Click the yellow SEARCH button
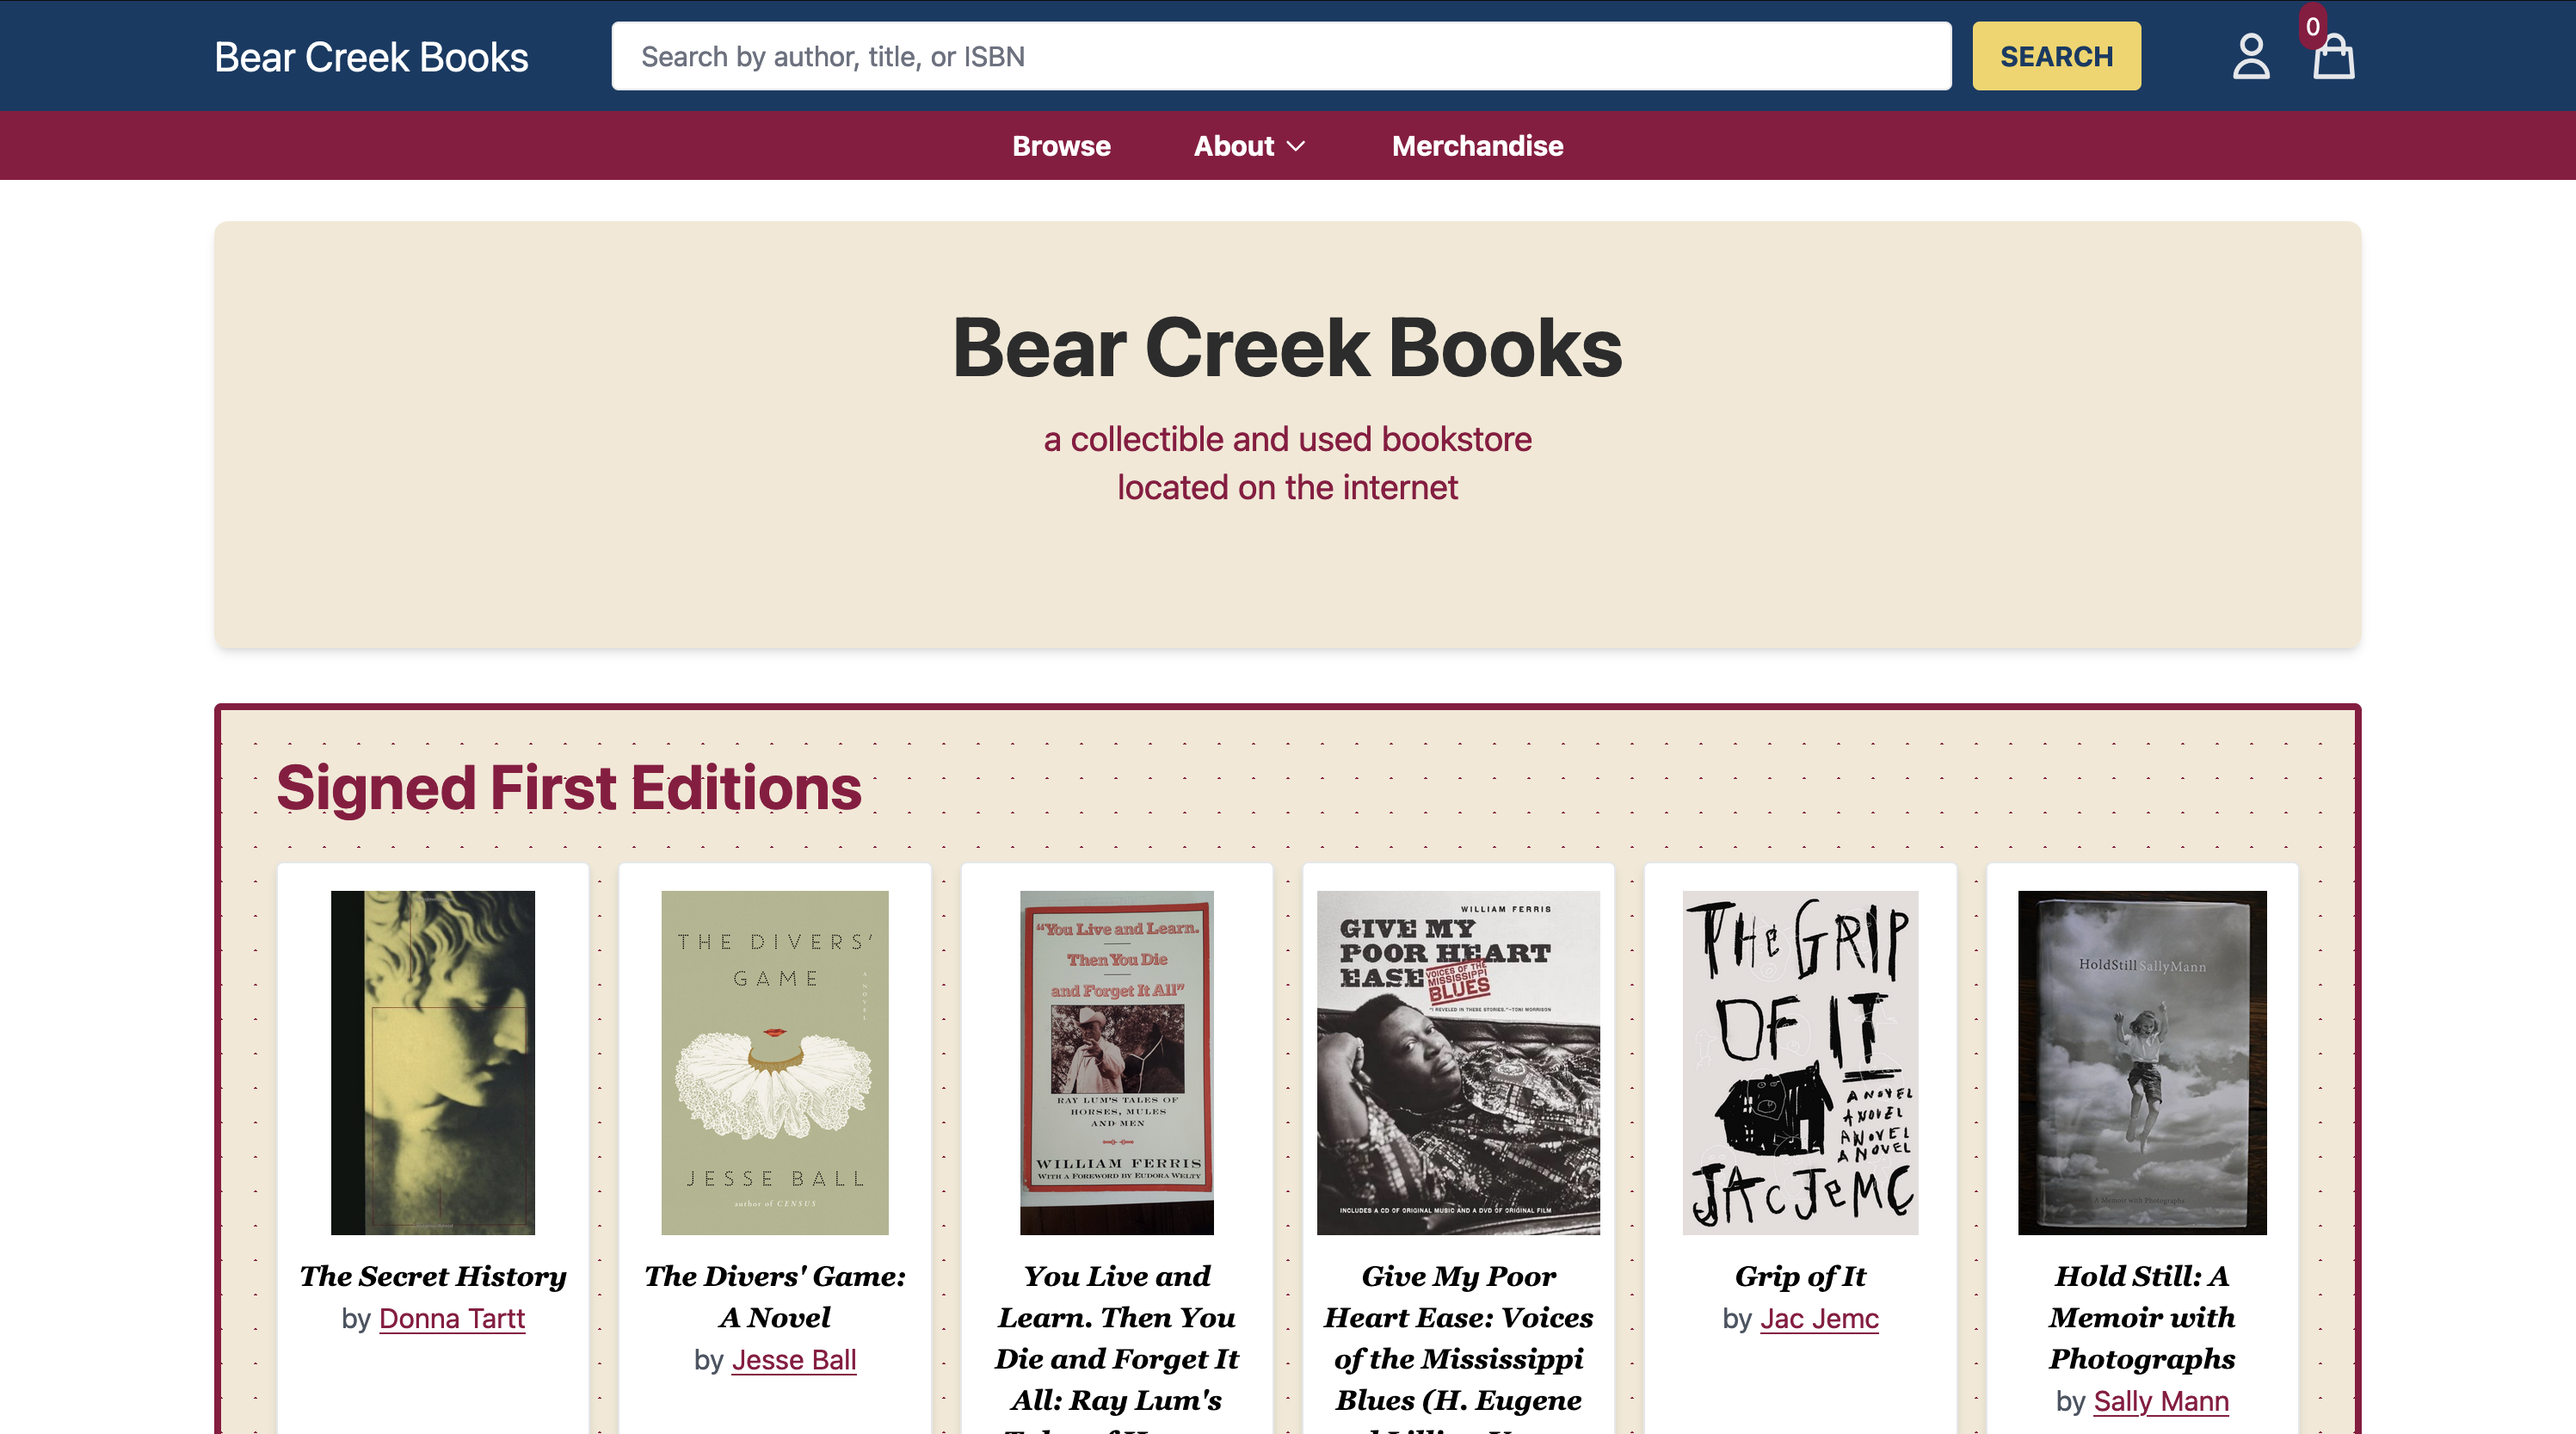The height and width of the screenshot is (1434, 2576). coord(2056,56)
